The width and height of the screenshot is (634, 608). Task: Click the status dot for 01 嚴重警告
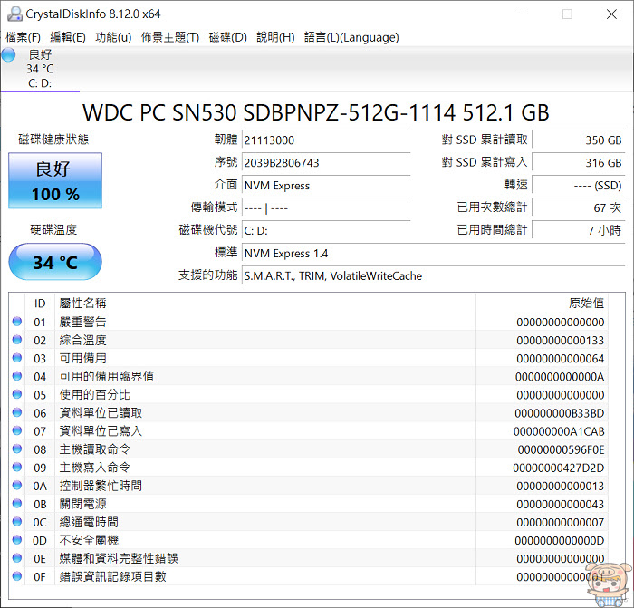coord(17,322)
